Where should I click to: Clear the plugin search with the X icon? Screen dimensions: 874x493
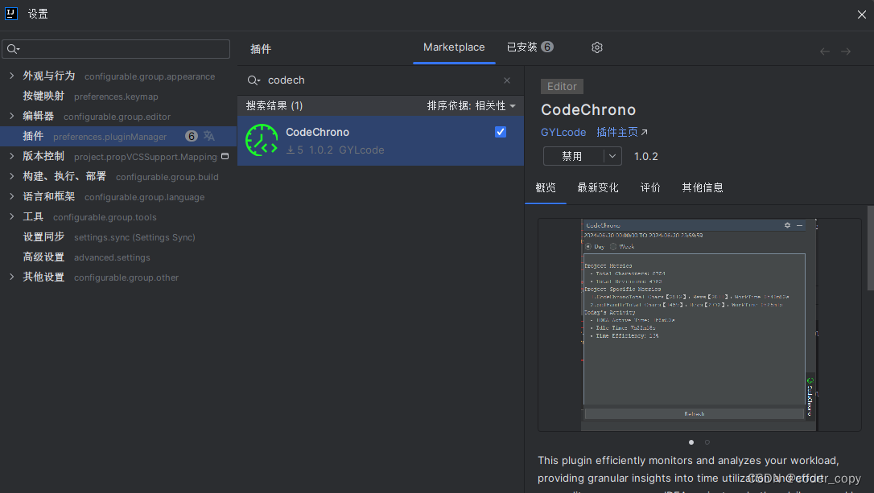tap(507, 80)
